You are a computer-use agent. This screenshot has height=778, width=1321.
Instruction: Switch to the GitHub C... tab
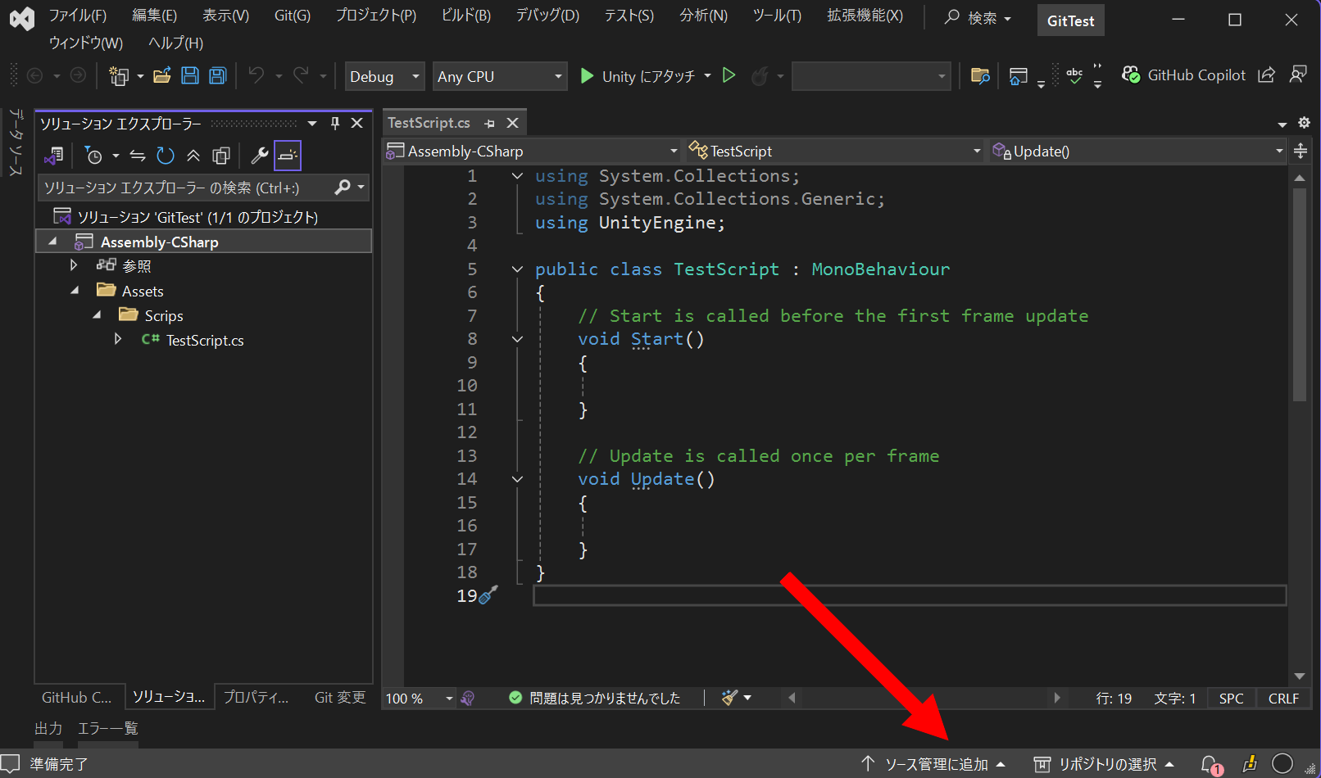(77, 698)
